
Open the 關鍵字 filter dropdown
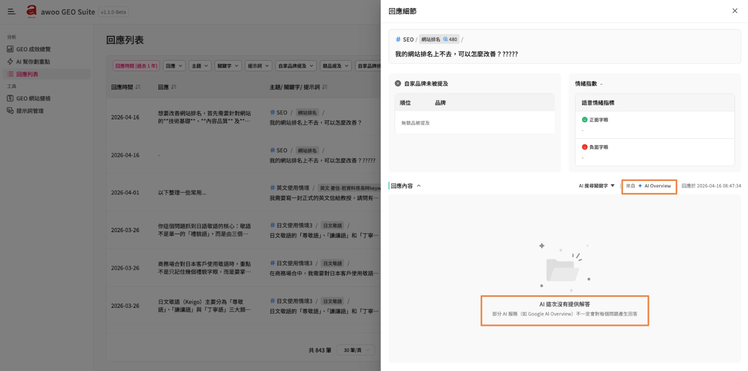[x=228, y=66]
